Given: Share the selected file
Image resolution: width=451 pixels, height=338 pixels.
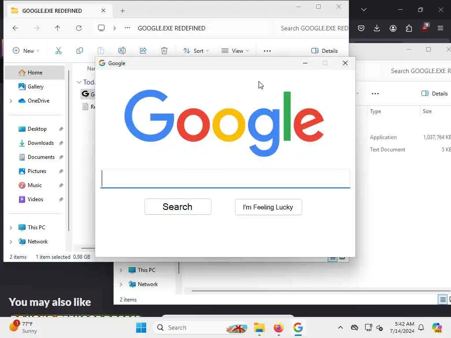Looking at the screenshot, I should (x=143, y=51).
